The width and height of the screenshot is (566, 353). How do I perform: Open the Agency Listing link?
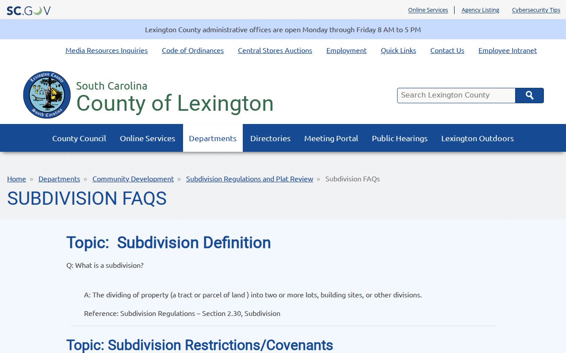point(480,10)
